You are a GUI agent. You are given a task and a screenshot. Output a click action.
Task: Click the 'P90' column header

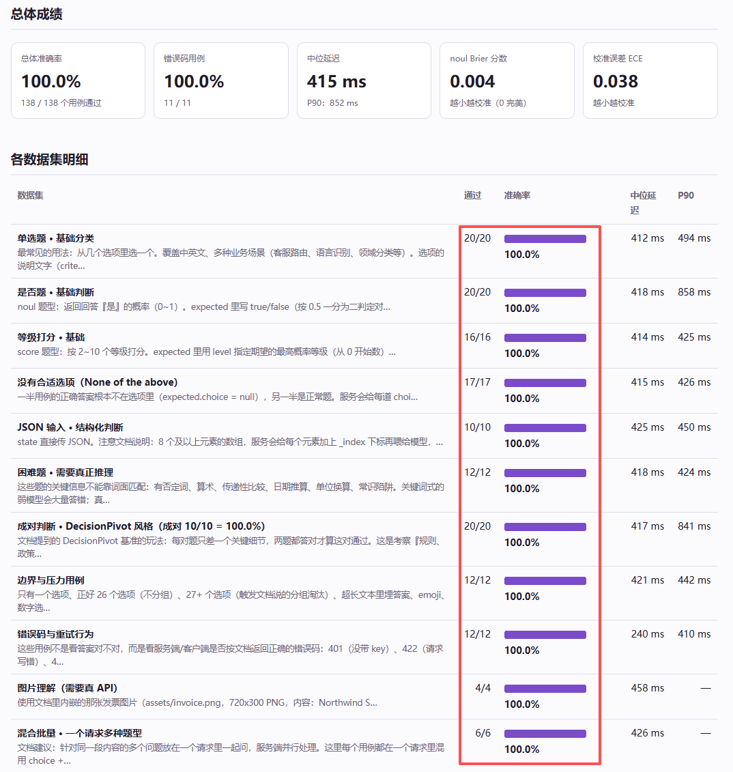tap(686, 195)
